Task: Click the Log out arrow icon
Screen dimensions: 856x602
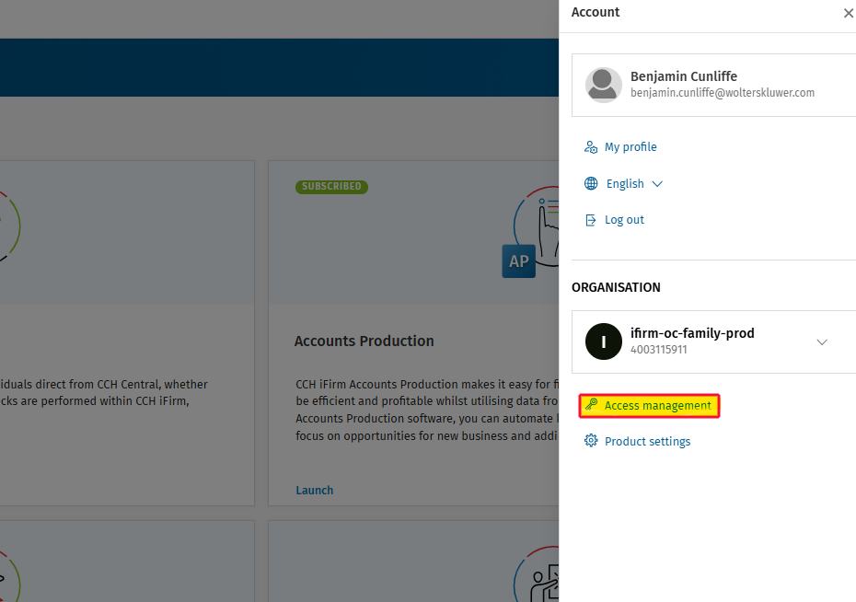Action: (x=591, y=220)
